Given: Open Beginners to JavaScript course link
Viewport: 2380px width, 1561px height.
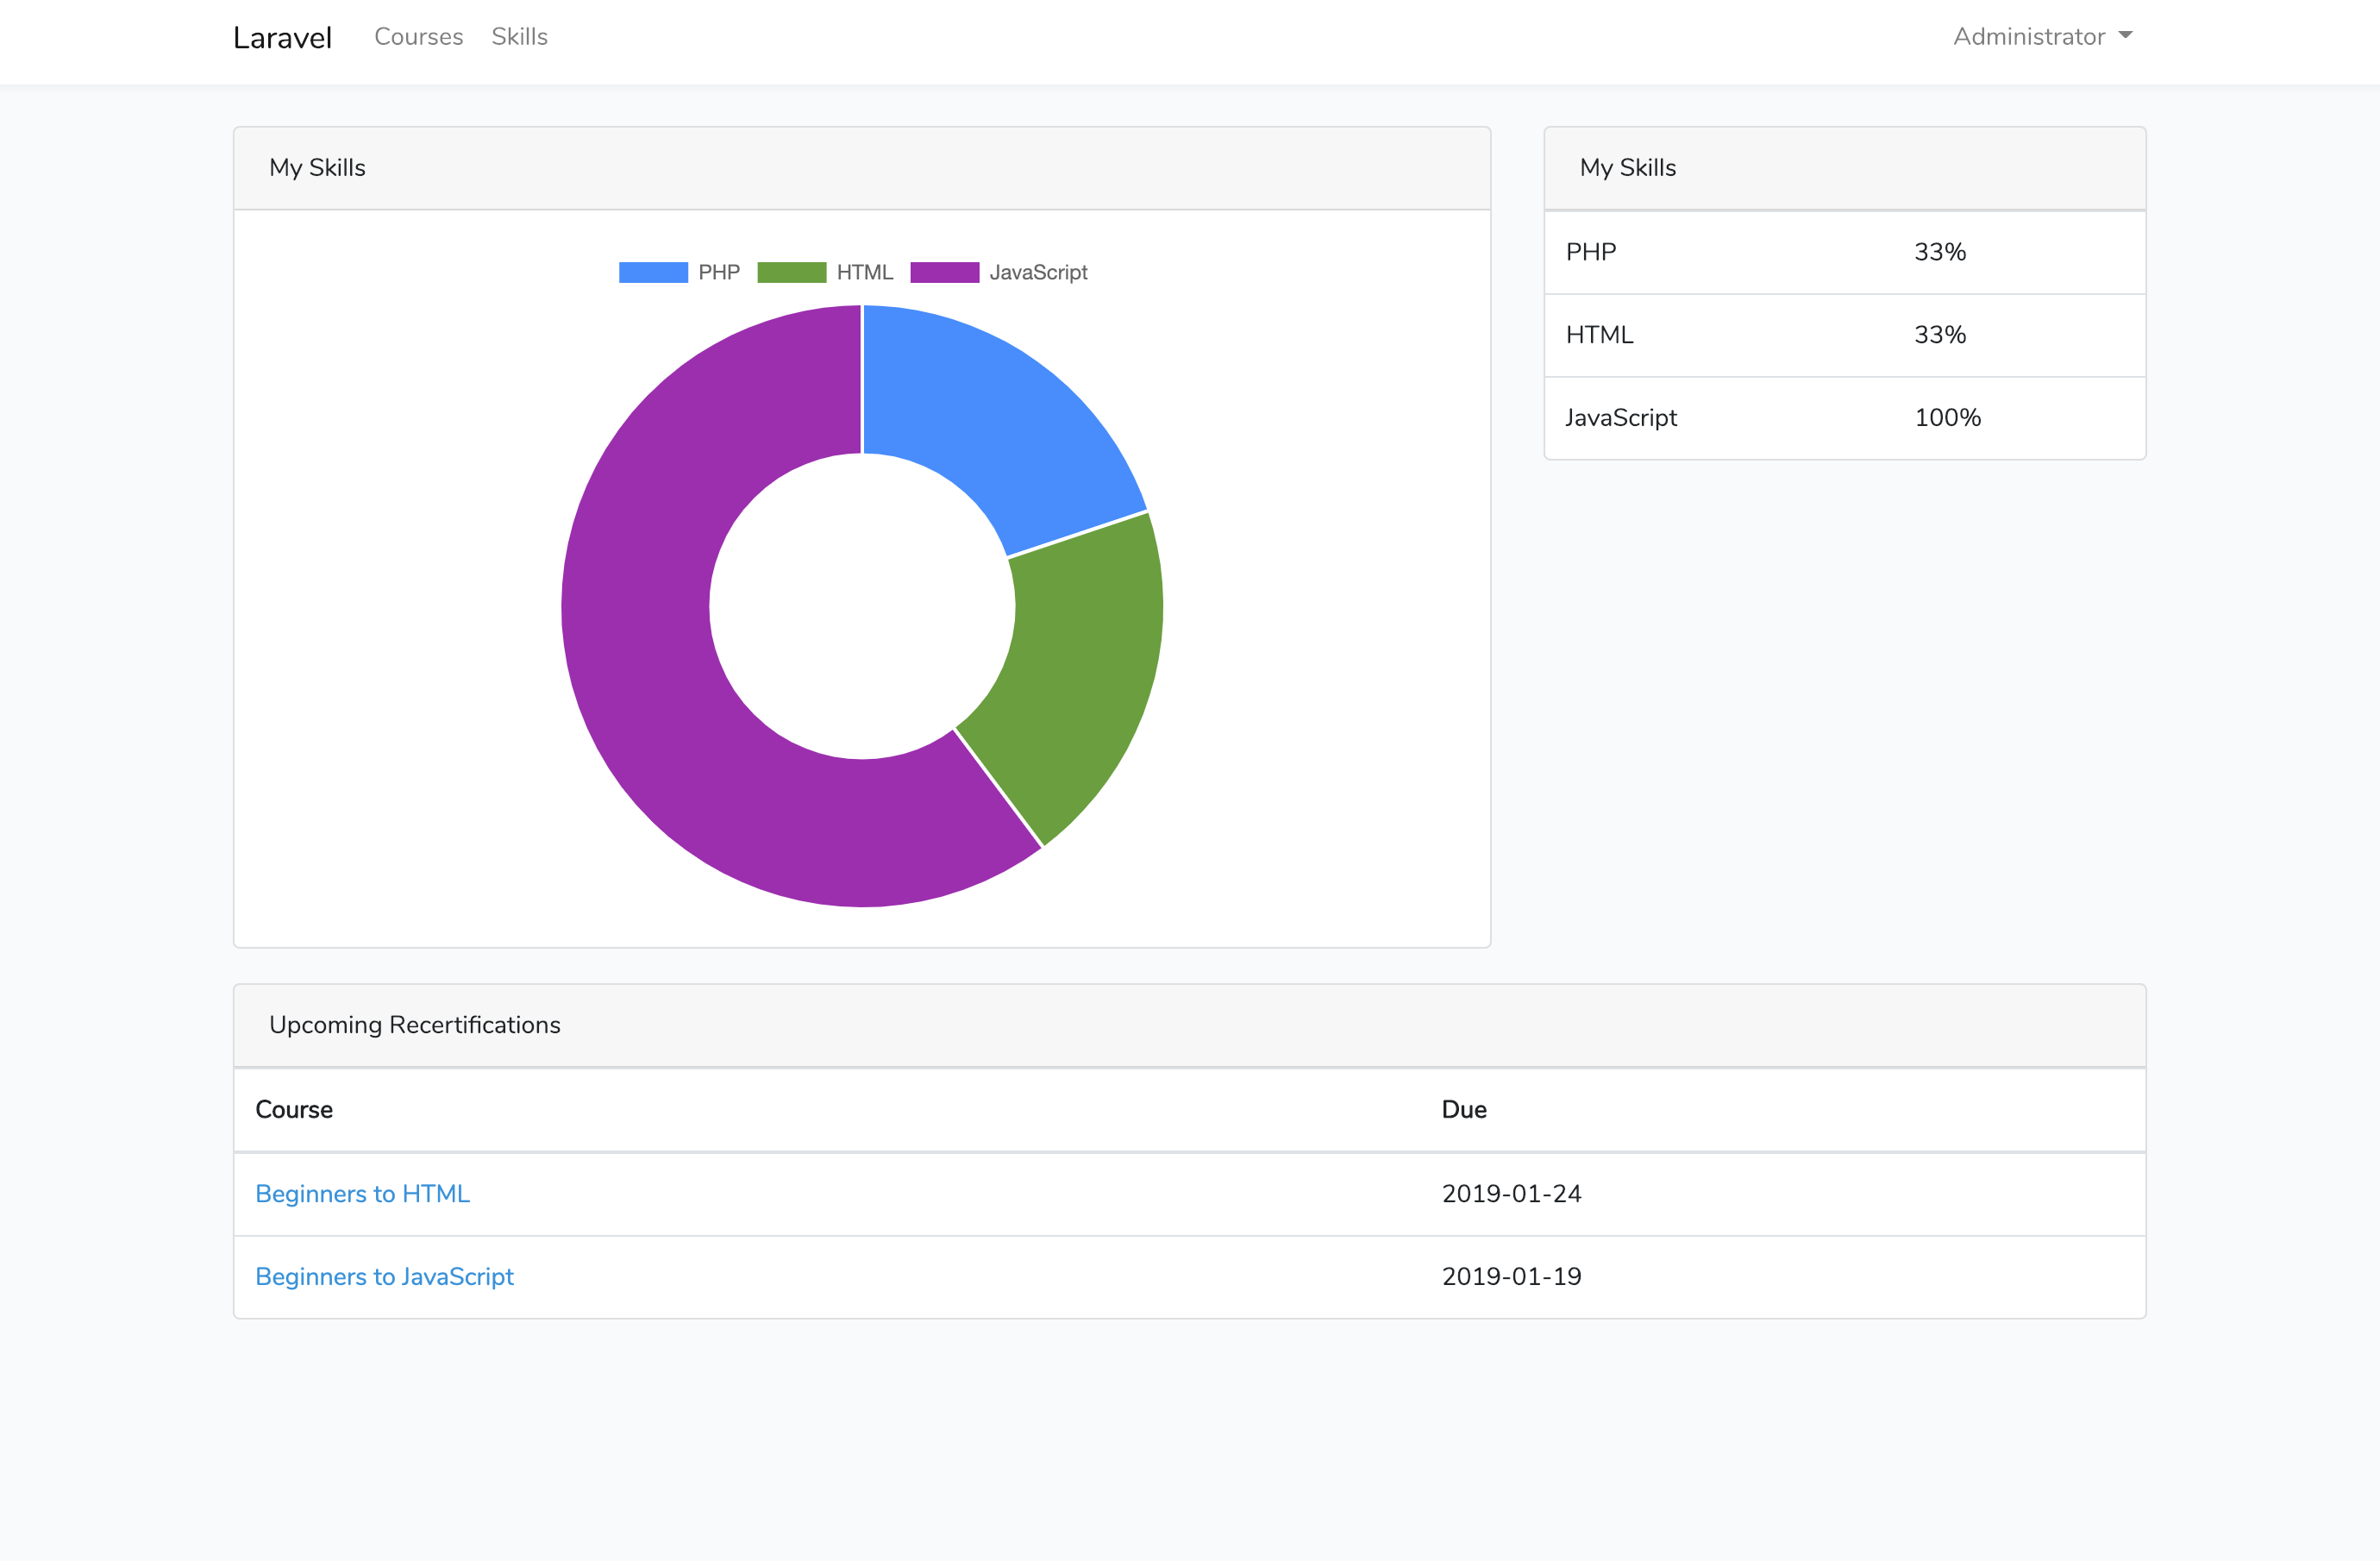Looking at the screenshot, I should coord(384,1276).
